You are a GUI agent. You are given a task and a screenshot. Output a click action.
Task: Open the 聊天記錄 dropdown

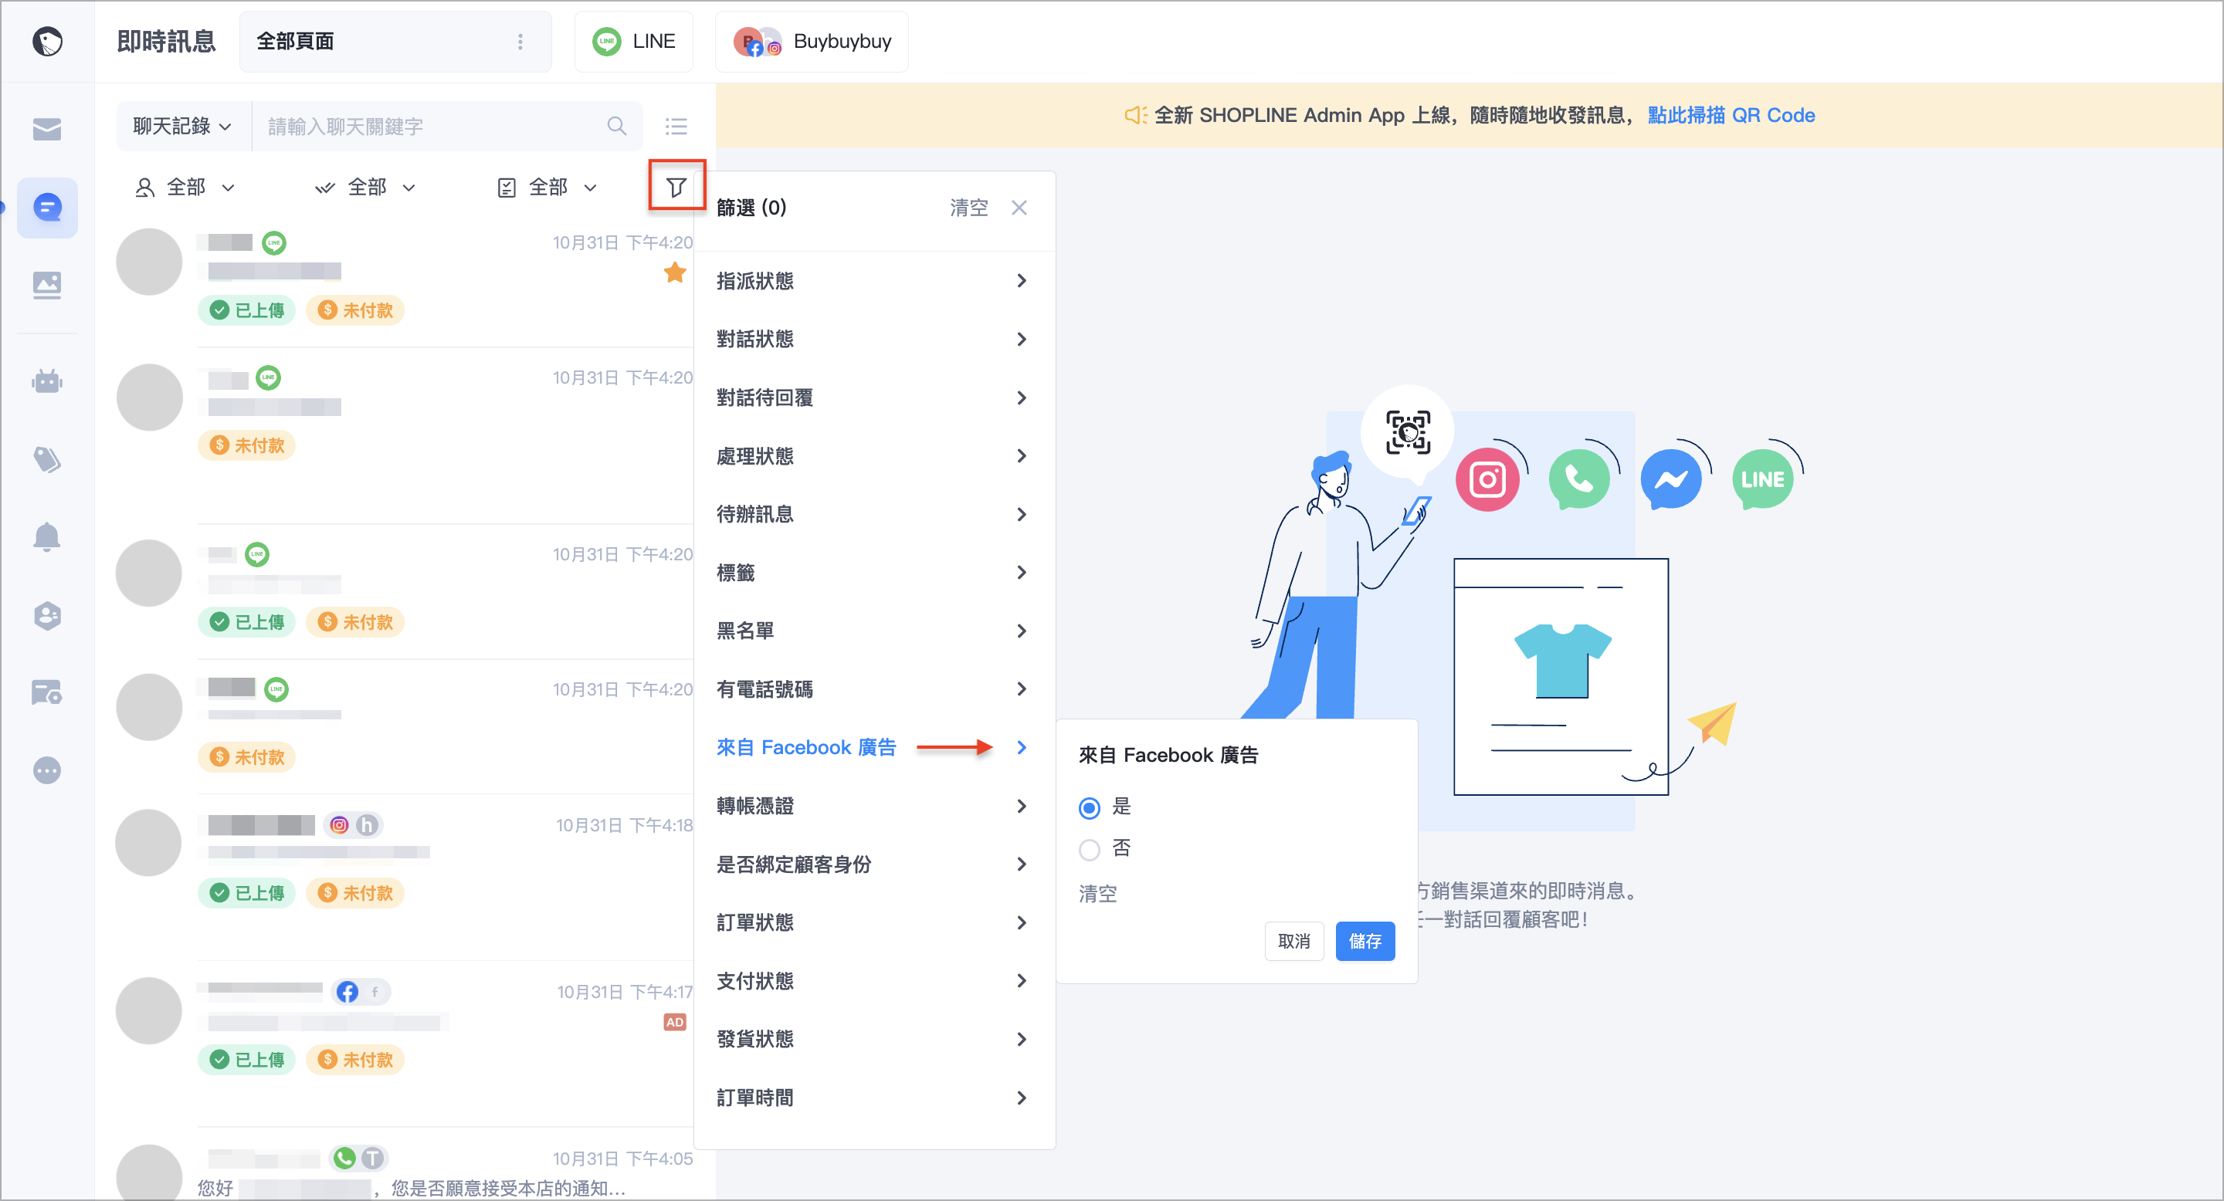(x=182, y=126)
